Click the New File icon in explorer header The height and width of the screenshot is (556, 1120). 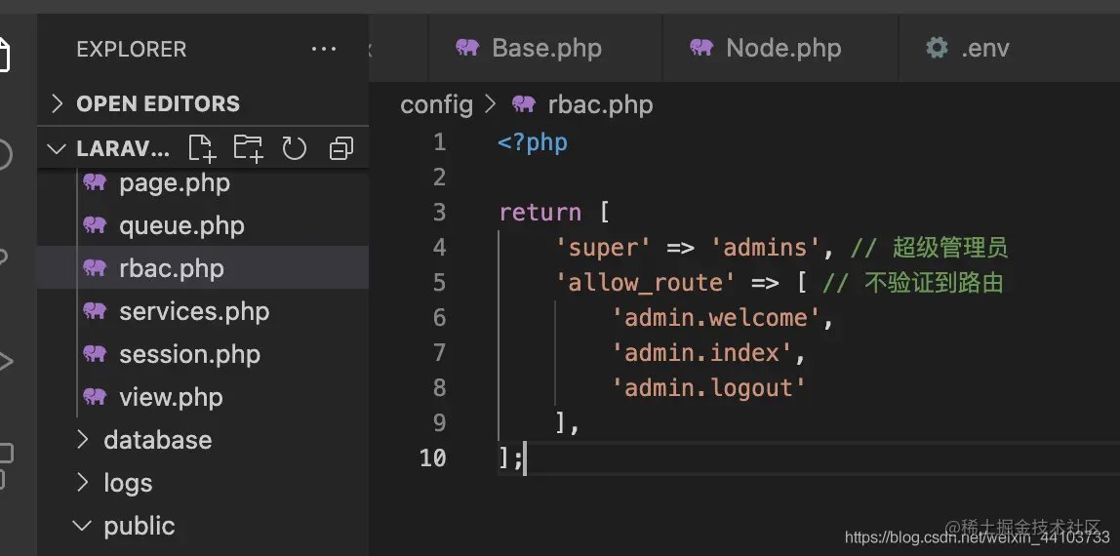tap(202, 148)
